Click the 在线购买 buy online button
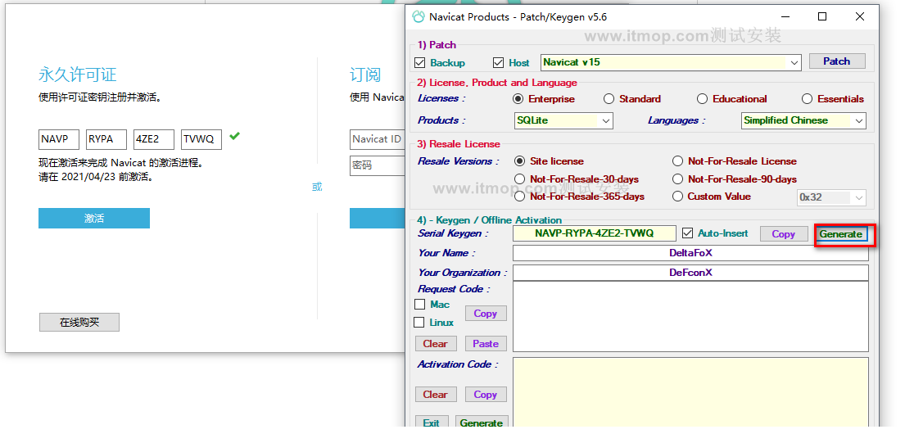The height and width of the screenshot is (443, 905). (79, 323)
